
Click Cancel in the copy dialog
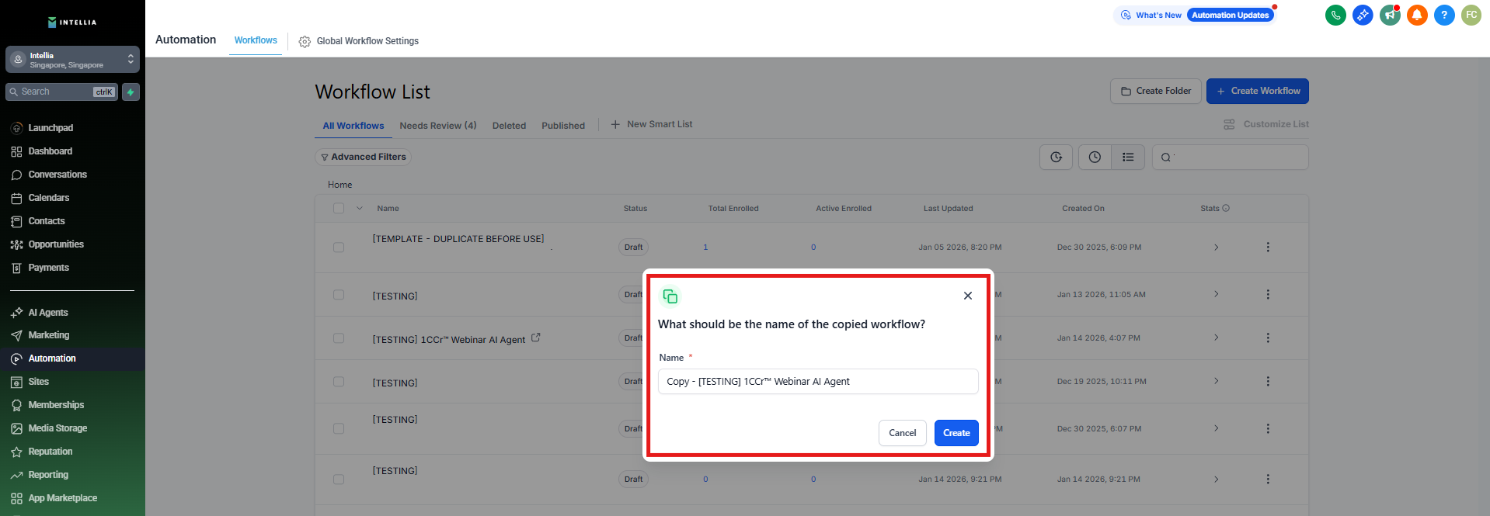(x=902, y=433)
